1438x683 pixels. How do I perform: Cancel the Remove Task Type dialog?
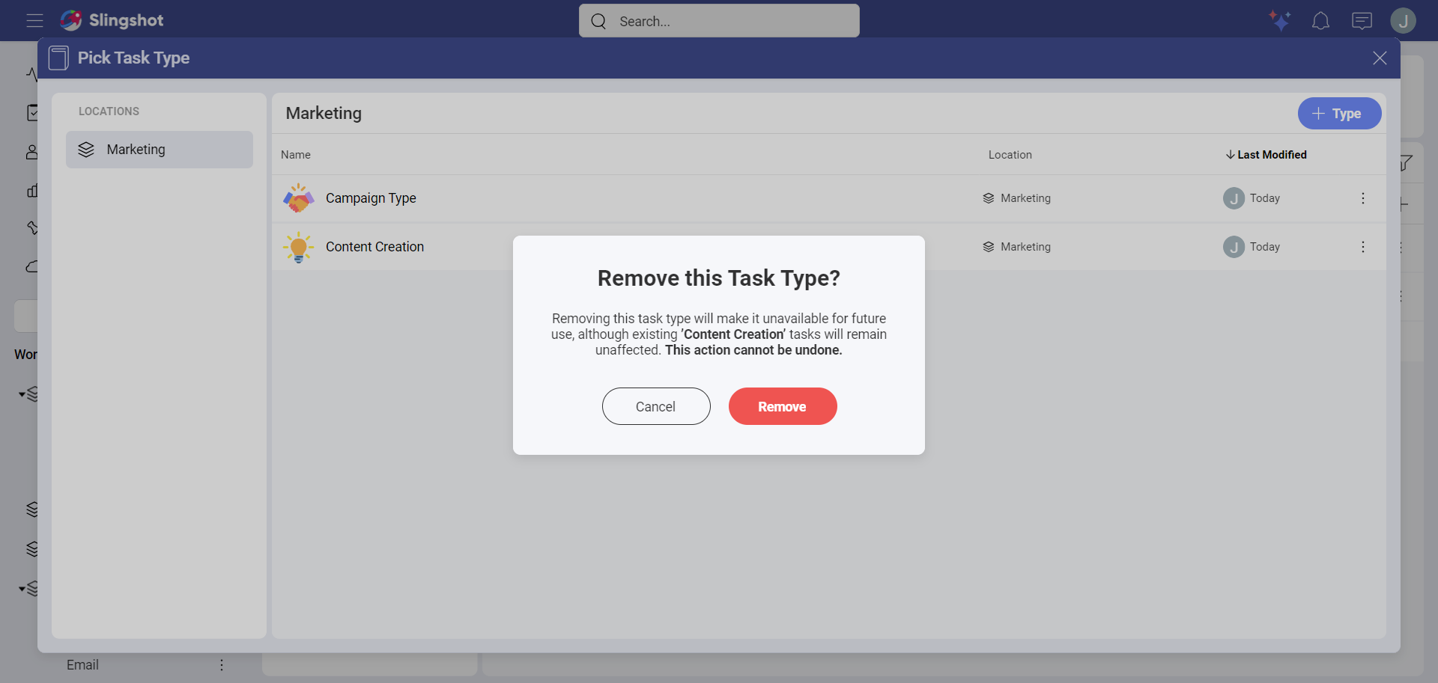point(656,406)
